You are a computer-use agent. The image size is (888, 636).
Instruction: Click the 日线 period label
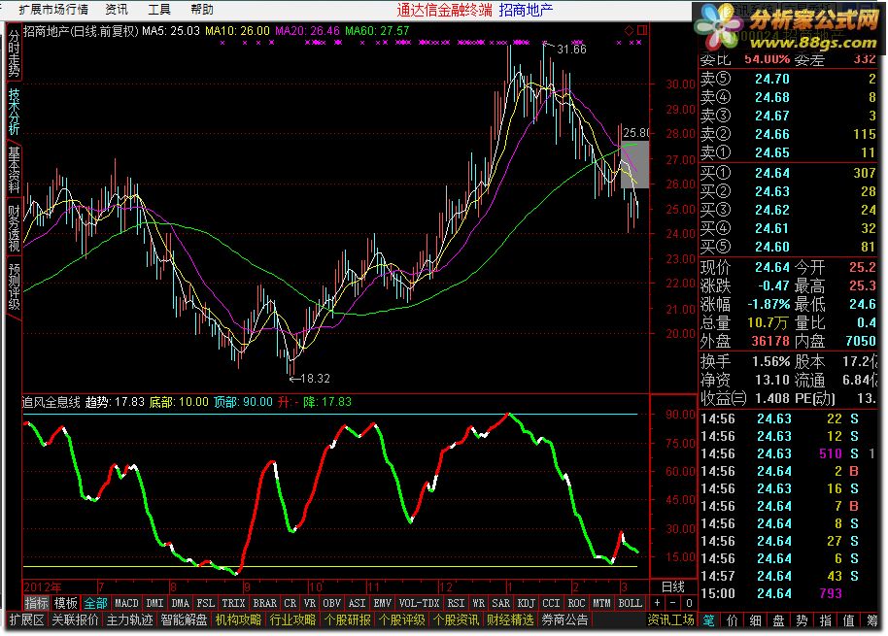click(x=672, y=586)
